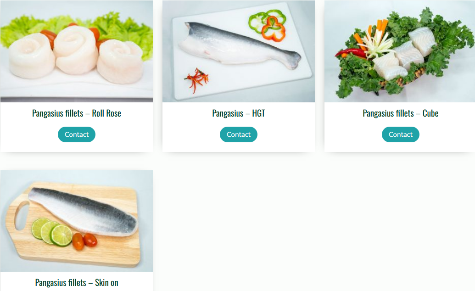Open the Skin on fillet photo
This screenshot has height=291, width=475.
coord(77,221)
